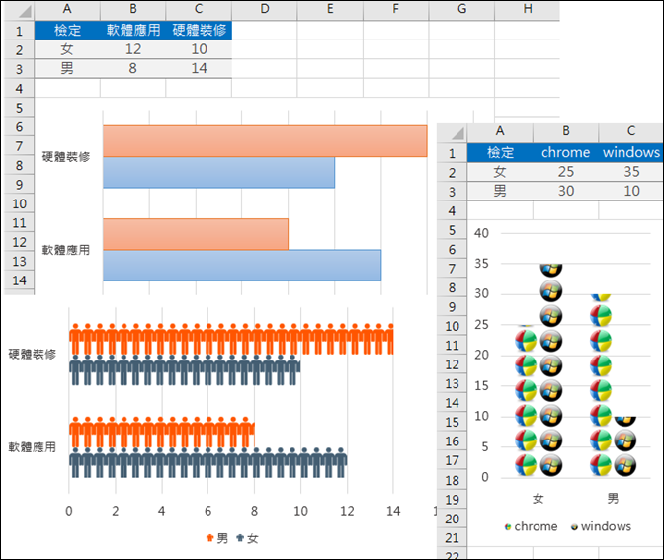Select row 4 header in left sheet

[19, 89]
